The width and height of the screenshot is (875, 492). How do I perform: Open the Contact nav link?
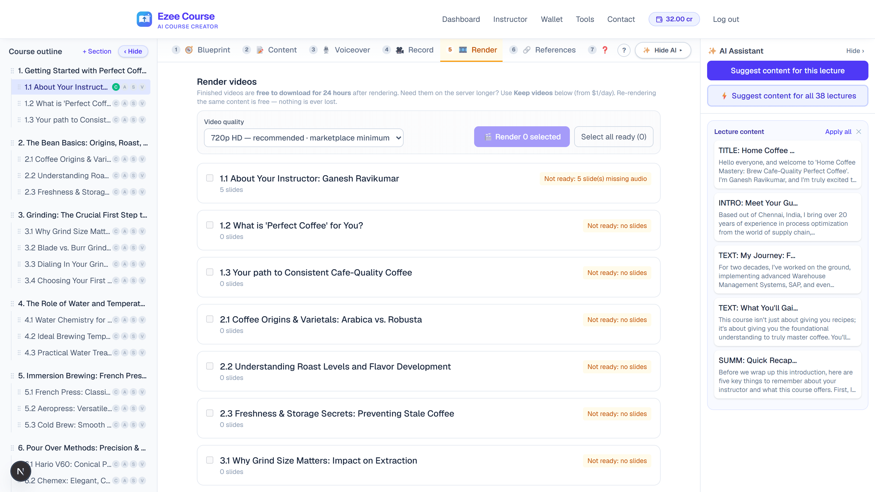[x=621, y=19]
